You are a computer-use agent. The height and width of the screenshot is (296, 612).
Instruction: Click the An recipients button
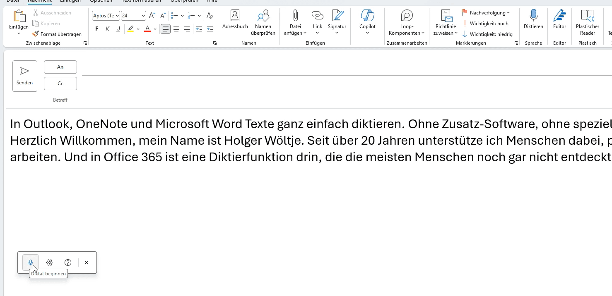click(x=60, y=67)
